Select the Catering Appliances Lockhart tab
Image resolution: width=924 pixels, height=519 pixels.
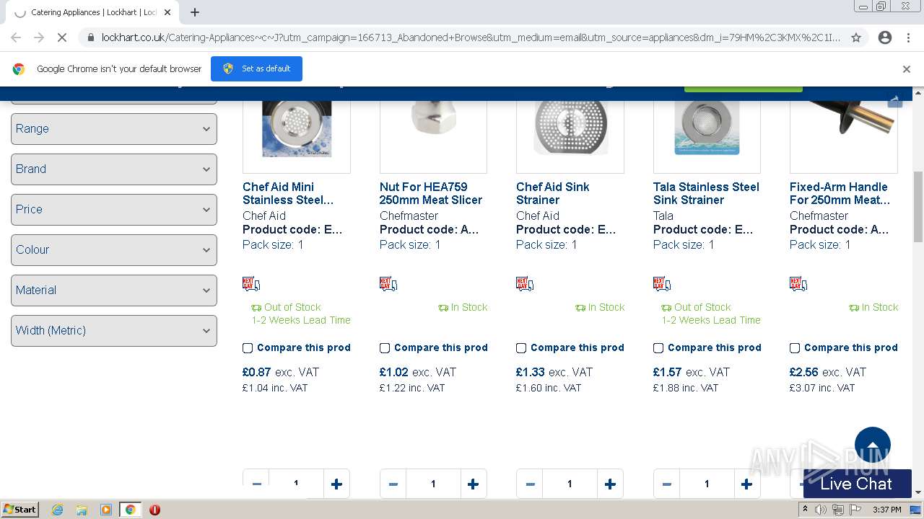pyautogui.click(x=92, y=12)
